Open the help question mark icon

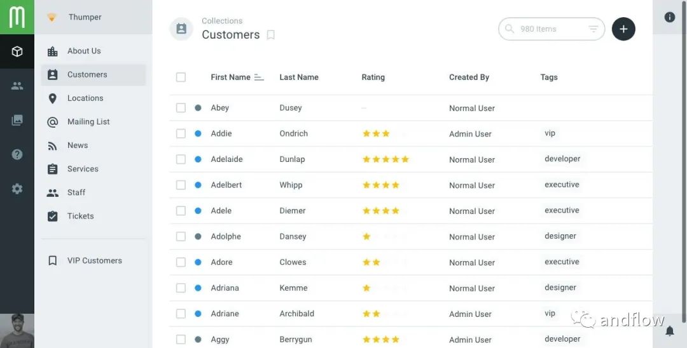click(x=17, y=154)
